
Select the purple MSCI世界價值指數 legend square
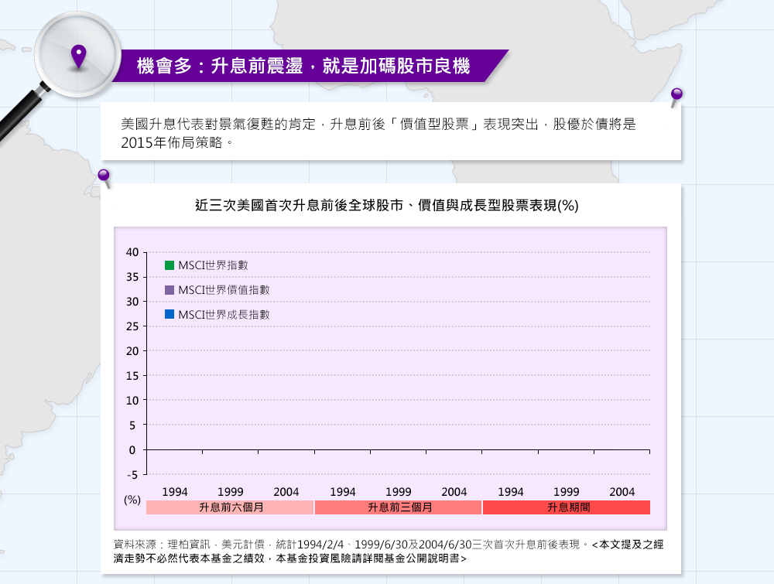[170, 290]
